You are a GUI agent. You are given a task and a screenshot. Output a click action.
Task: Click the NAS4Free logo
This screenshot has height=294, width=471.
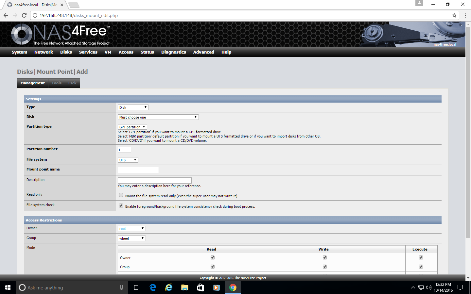[x=61, y=34]
